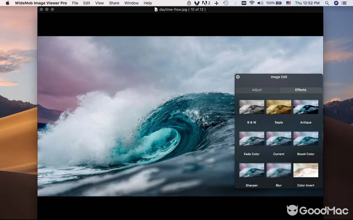The height and width of the screenshot is (220, 353).
Task: Switch to the Adjust tab
Action: [257, 90]
